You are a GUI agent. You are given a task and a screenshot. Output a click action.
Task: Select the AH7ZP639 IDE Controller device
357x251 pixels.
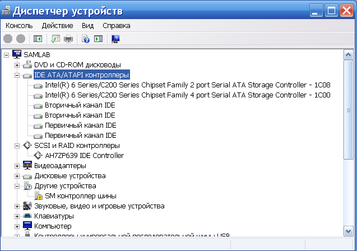tap(84, 156)
